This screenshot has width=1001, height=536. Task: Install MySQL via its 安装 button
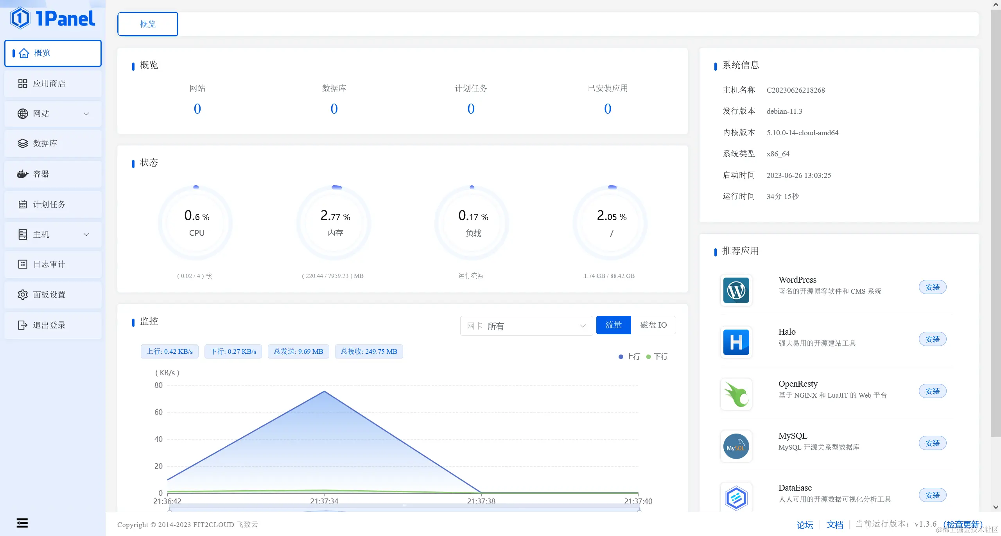click(x=932, y=443)
